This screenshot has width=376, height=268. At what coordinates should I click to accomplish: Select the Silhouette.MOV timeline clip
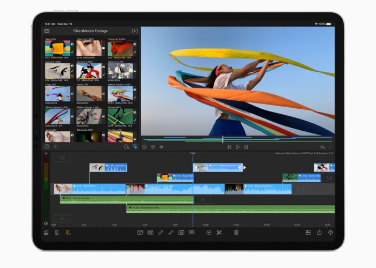258,189
